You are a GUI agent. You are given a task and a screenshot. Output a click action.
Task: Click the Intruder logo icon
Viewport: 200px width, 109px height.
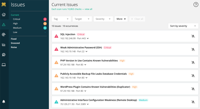pos(4,4)
